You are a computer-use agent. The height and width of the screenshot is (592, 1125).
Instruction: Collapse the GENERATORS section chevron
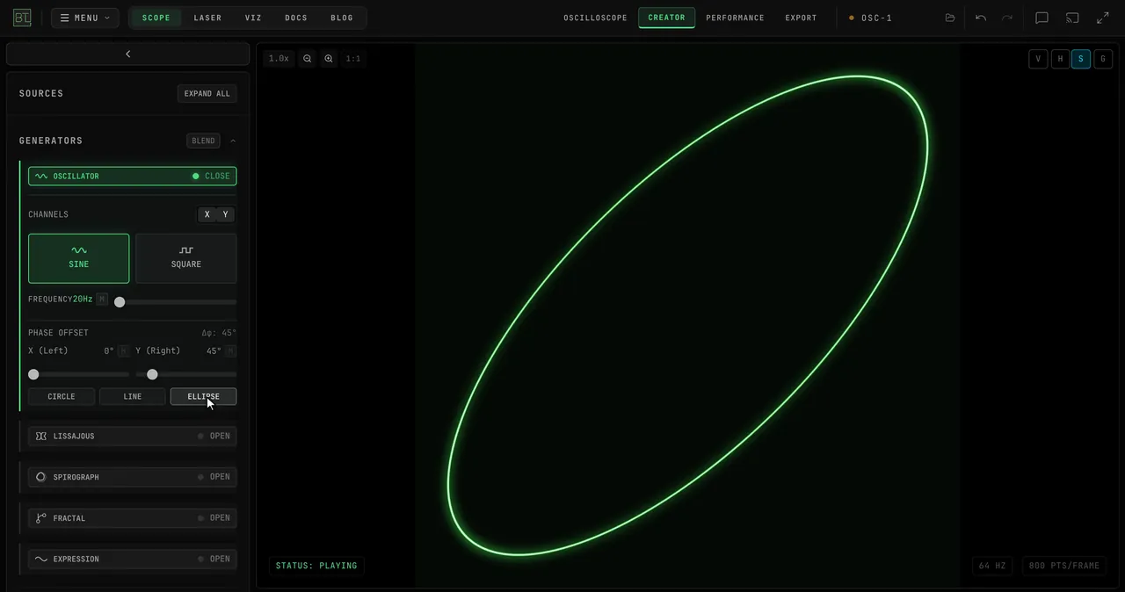pos(233,141)
